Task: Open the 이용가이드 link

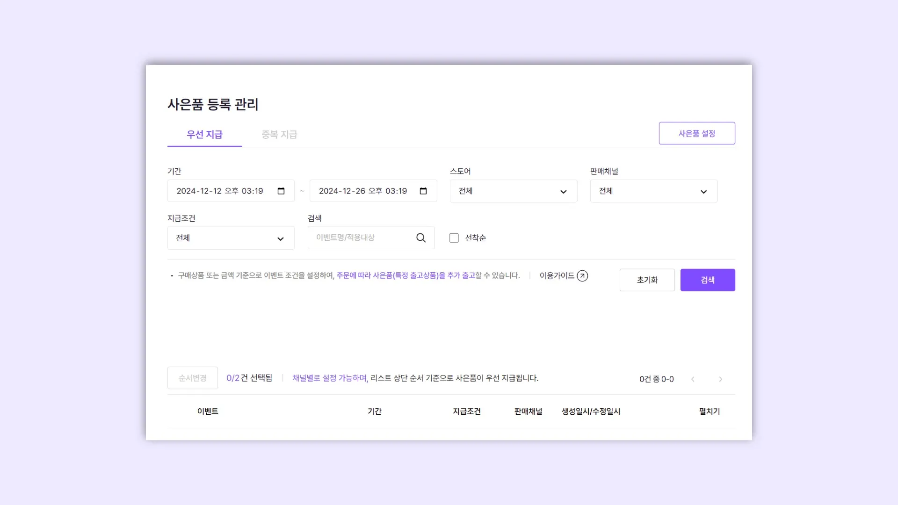Action: pyautogui.click(x=557, y=276)
